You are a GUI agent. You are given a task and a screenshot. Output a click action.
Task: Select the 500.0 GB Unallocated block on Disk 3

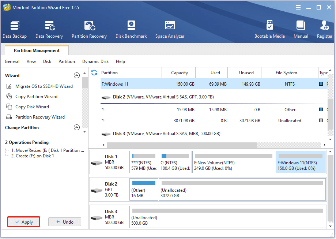click(x=228, y=217)
